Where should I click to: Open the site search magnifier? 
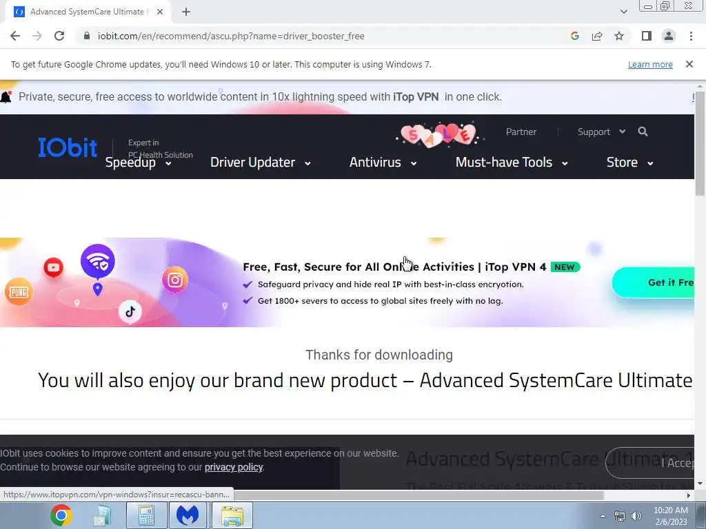(x=643, y=132)
